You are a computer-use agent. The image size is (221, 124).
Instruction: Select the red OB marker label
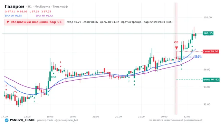tap(176, 42)
